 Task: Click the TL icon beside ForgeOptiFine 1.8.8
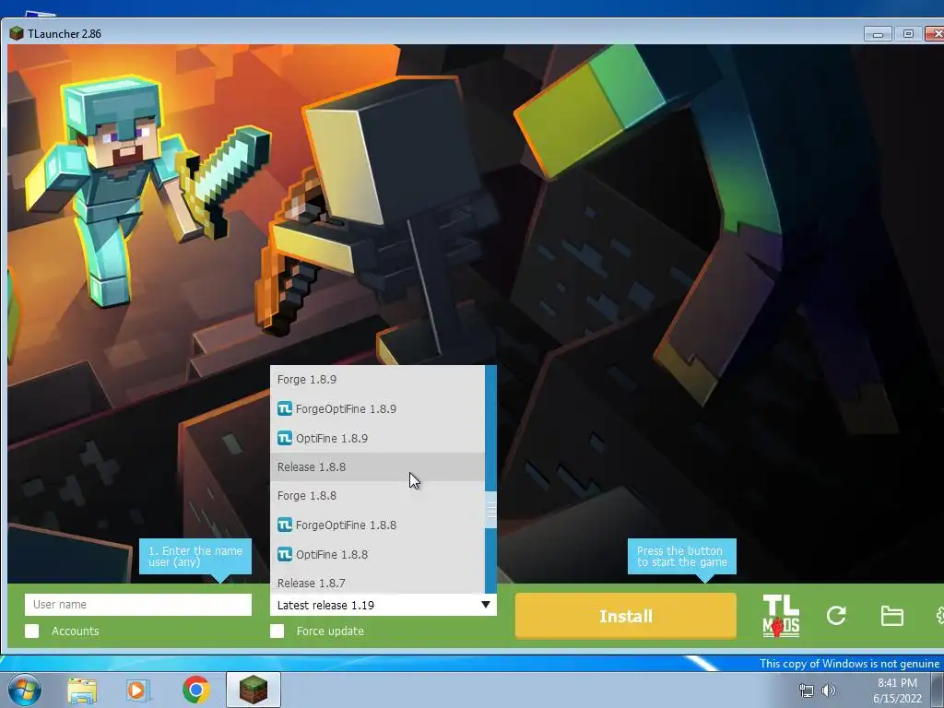click(285, 525)
